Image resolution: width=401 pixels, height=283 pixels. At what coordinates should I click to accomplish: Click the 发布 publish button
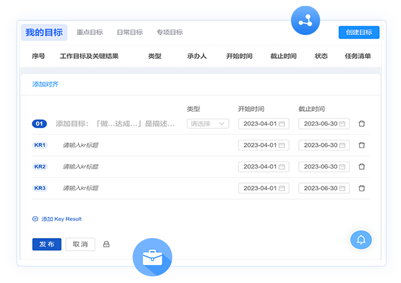click(x=47, y=244)
